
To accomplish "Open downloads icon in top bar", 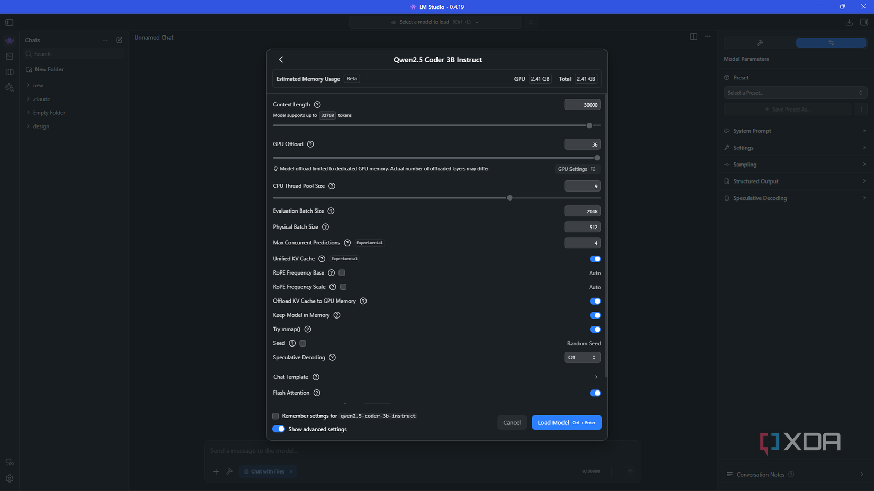I will [x=849, y=22].
